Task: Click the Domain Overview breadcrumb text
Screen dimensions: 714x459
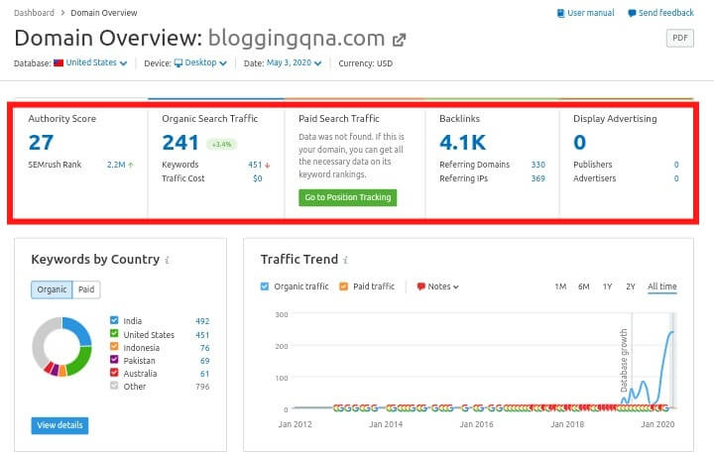Action: click(104, 13)
